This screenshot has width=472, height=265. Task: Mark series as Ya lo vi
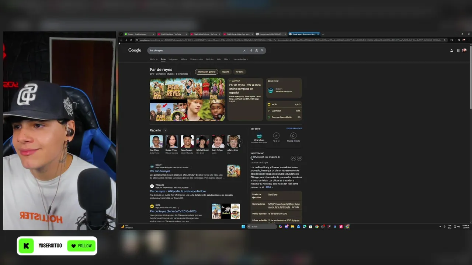[276, 136]
